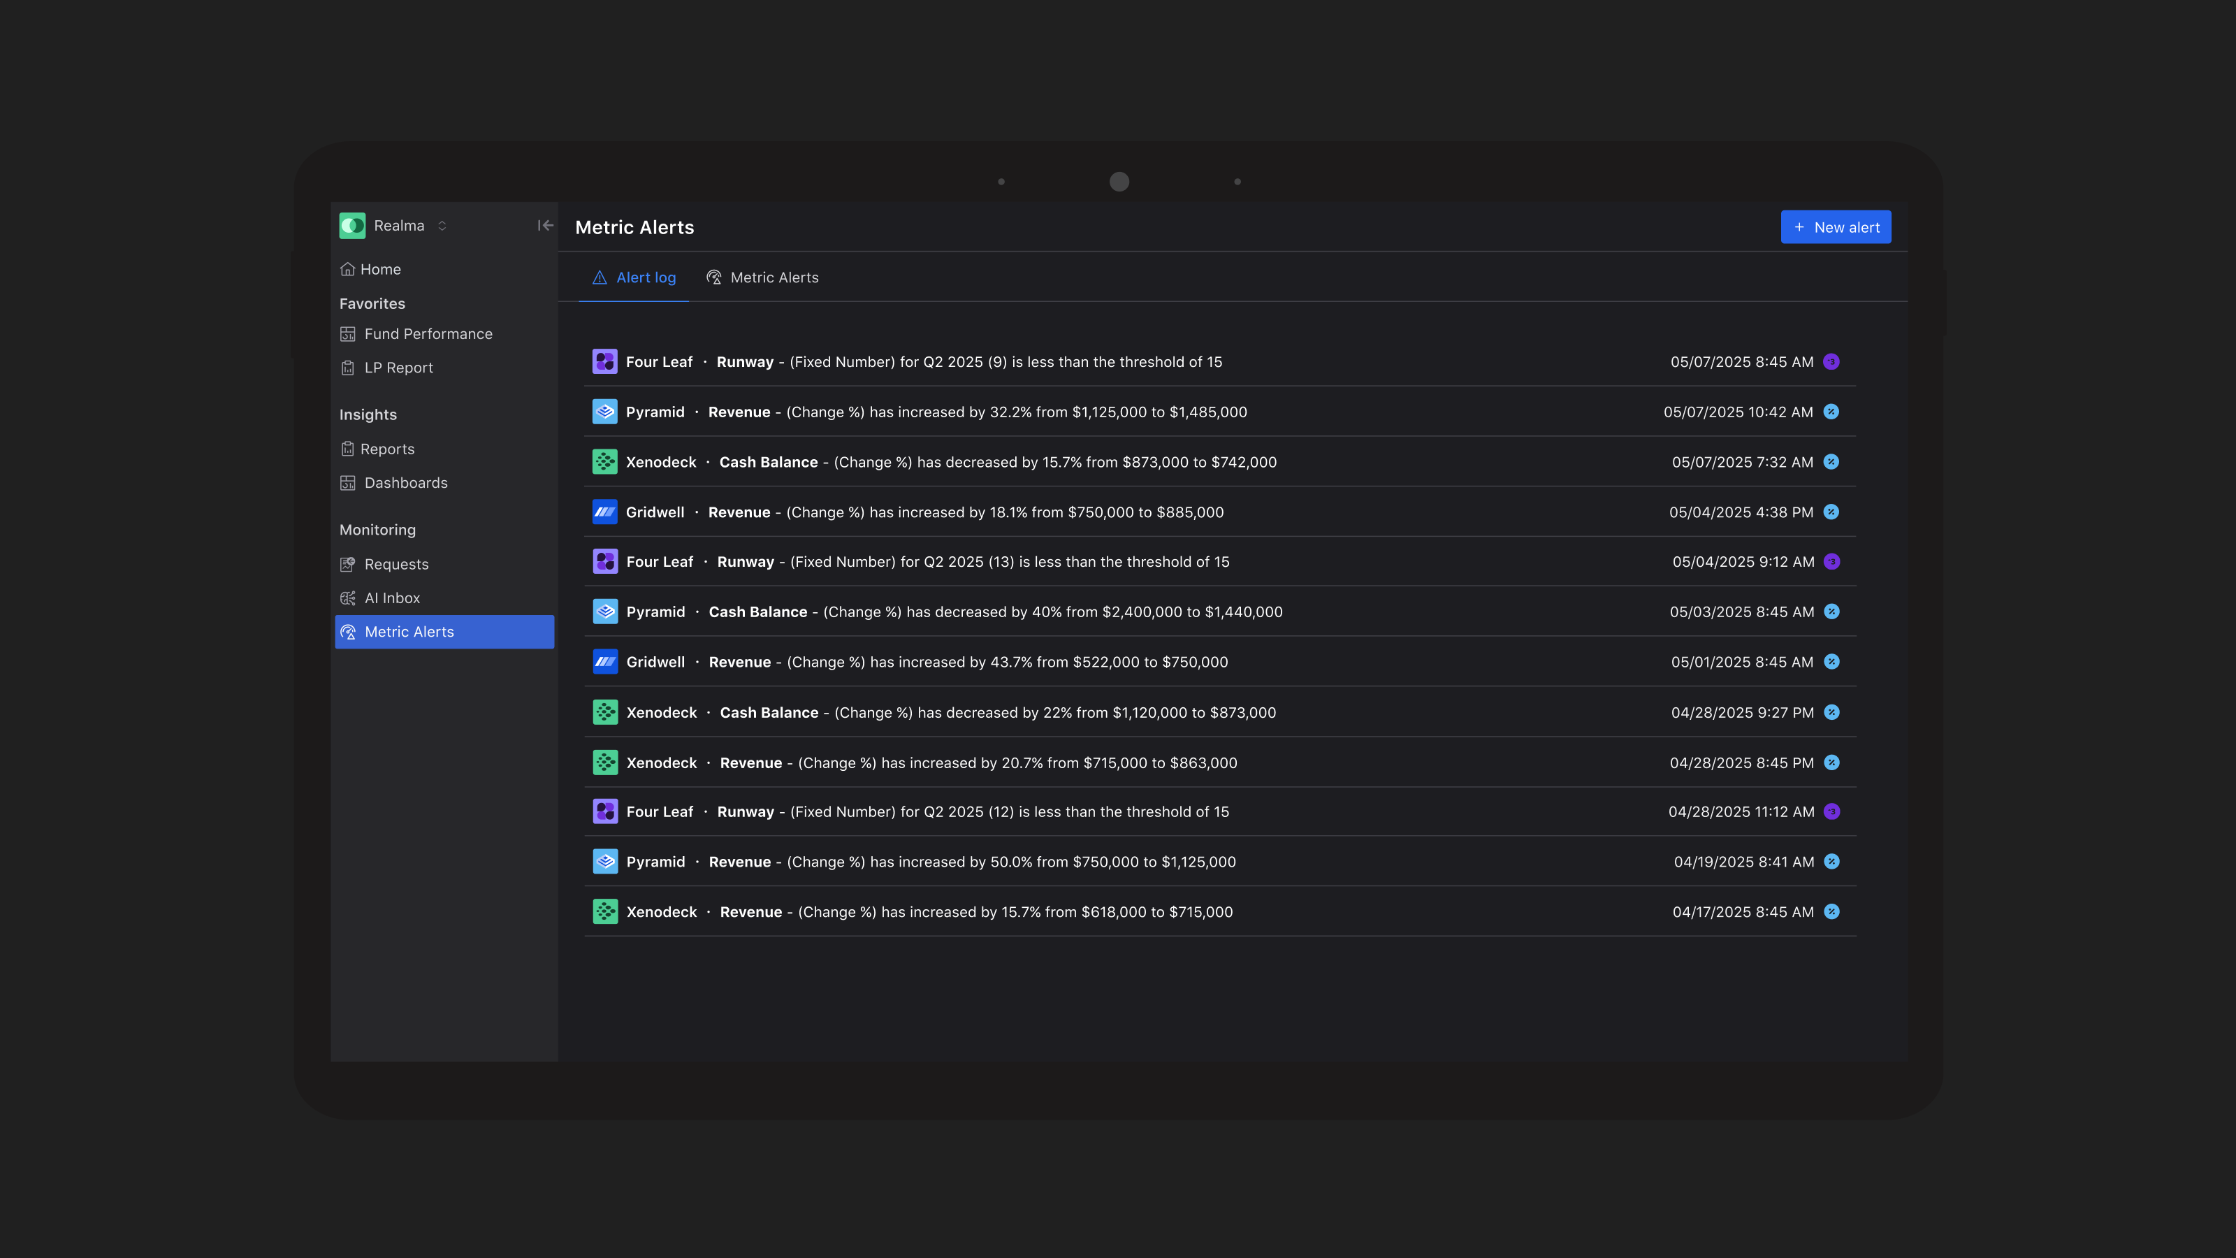Go to Home in sidebar

(x=380, y=269)
